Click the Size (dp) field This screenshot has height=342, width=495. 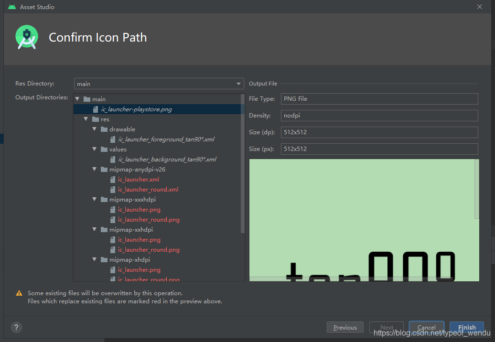click(x=379, y=132)
